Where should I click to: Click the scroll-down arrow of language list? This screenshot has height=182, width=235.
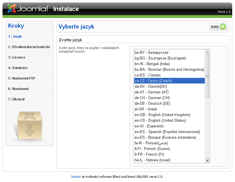[x=207, y=160]
